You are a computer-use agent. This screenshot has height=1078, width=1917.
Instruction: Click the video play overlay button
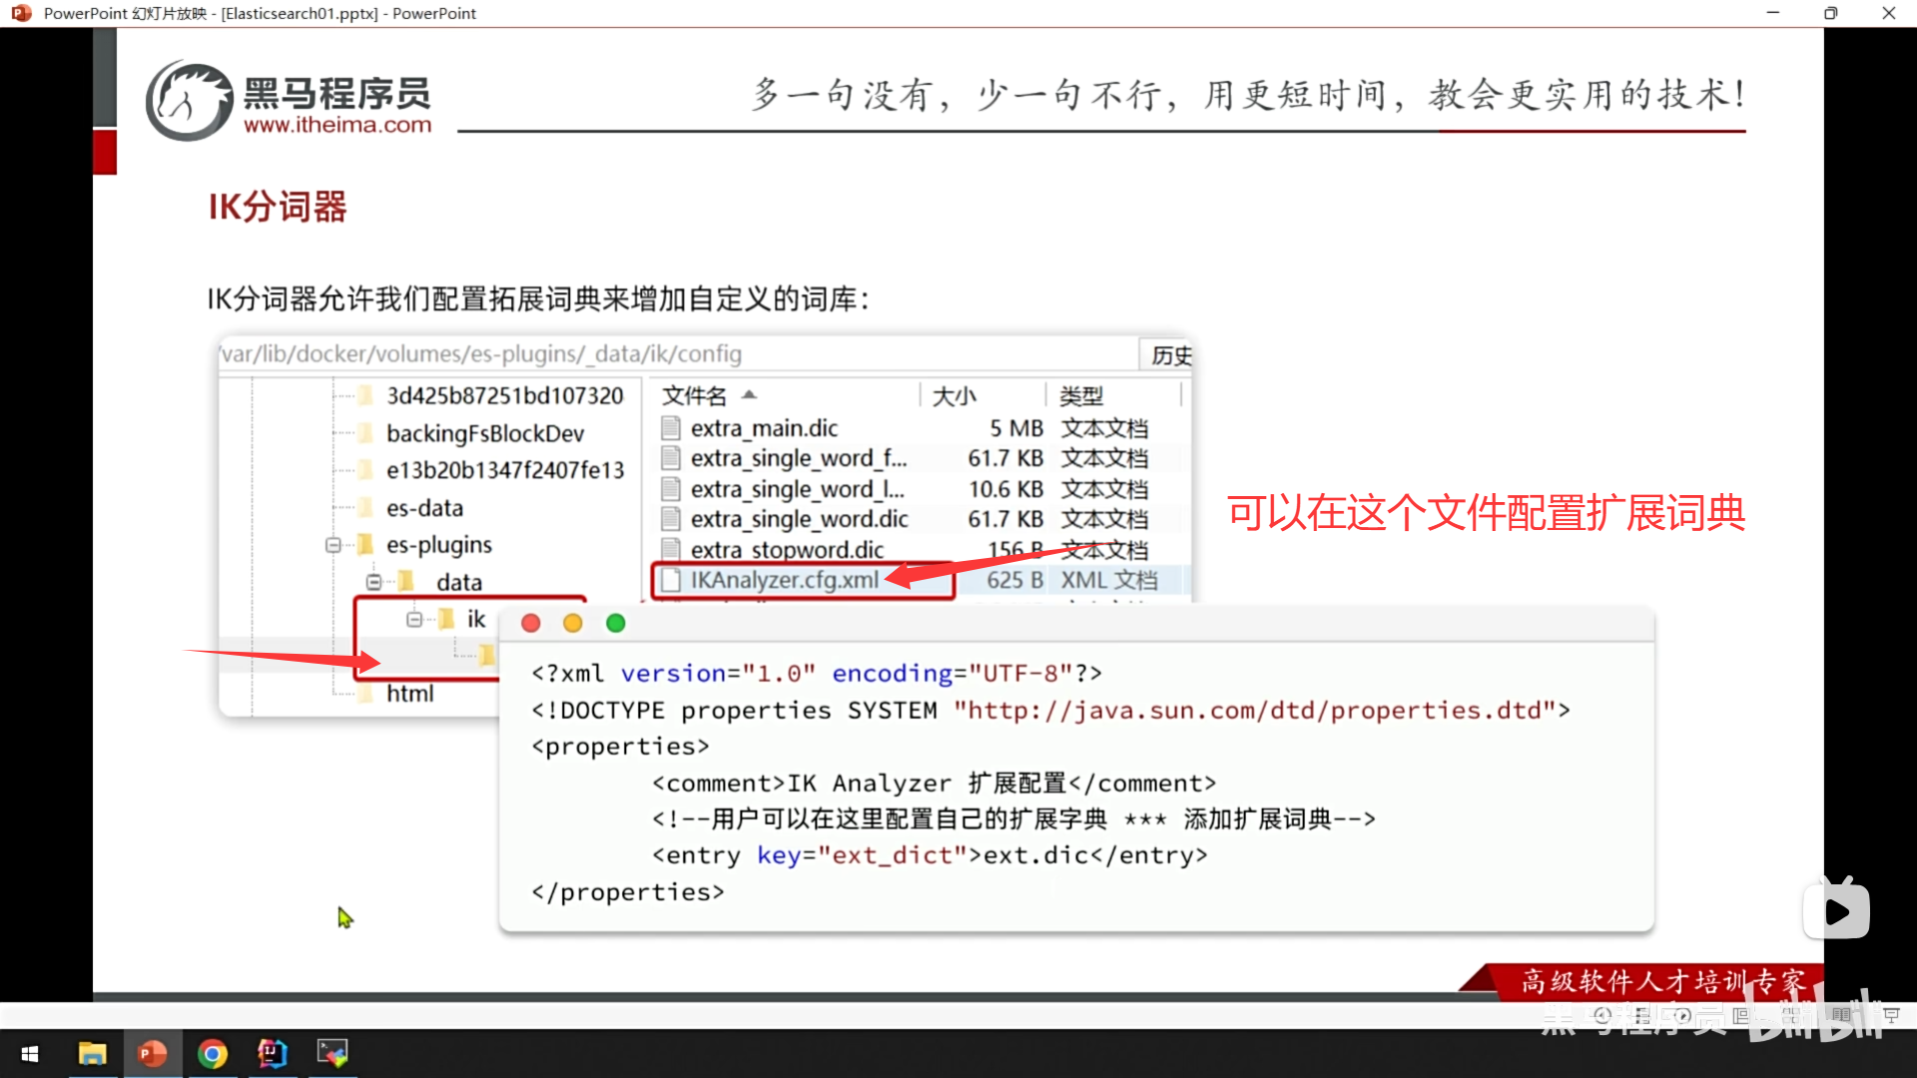(x=1836, y=911)
